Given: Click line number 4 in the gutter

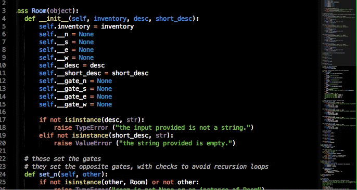Looking at the screenshot, I should [4, 19].
